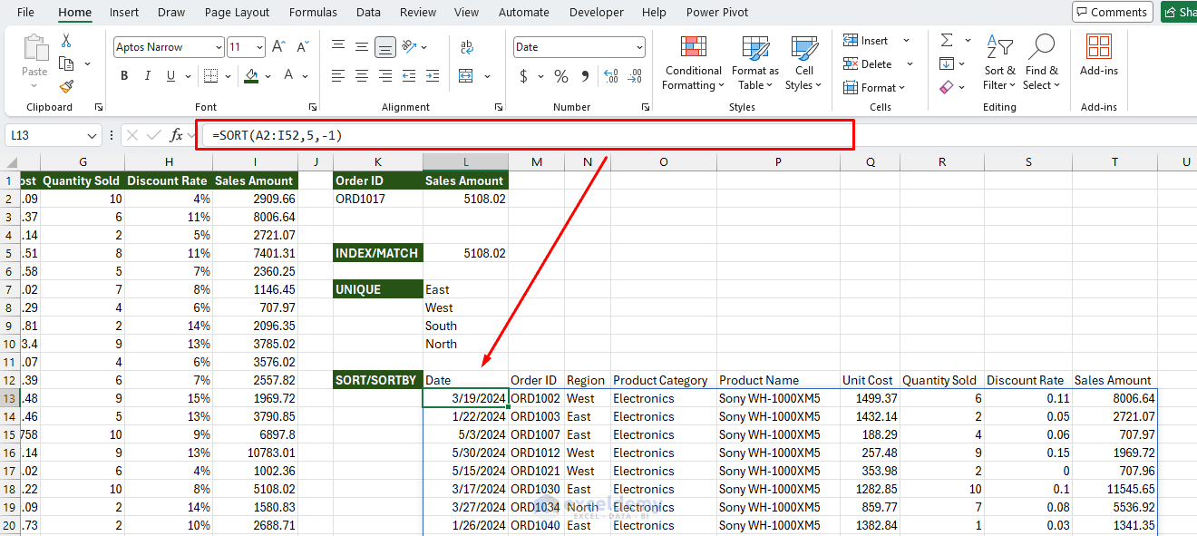The image size is (1197, 536).
Task: Open font color dropdown arrow
Action: [305, 76]
